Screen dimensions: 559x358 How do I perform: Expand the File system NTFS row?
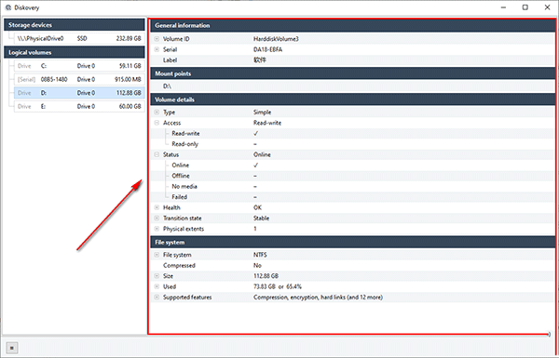157,255
